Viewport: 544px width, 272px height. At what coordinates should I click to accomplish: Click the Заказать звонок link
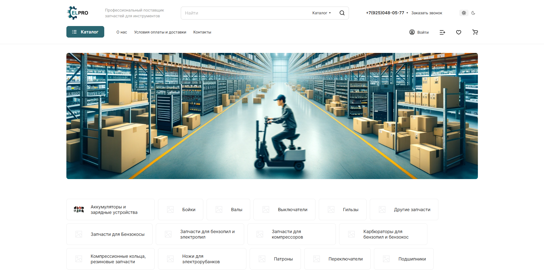pos(427,13)
